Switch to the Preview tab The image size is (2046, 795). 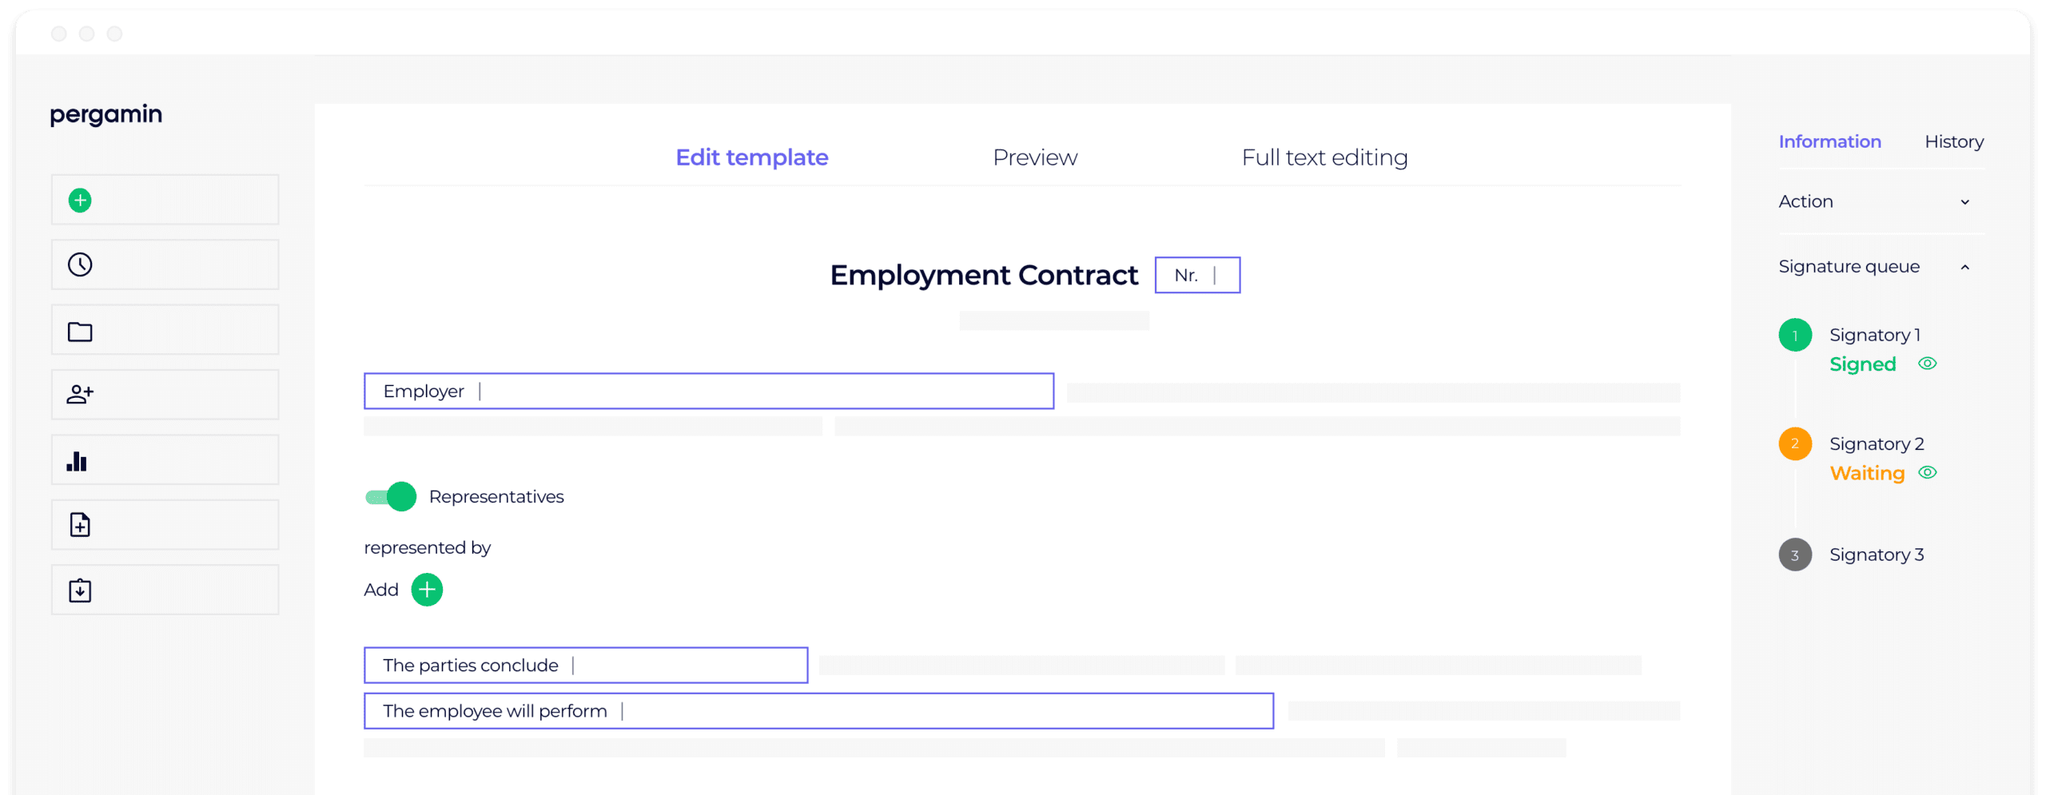click(1034, 157)
